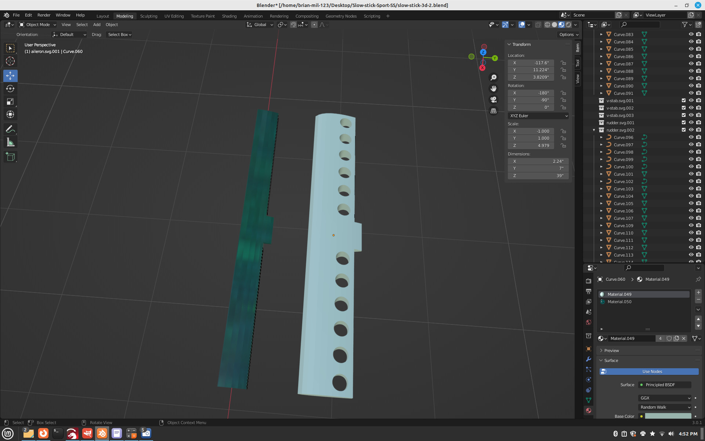The image size is (705, 441).
Task: Switch to the Sculpting workspace tab
Action: [x=149, y=16]
